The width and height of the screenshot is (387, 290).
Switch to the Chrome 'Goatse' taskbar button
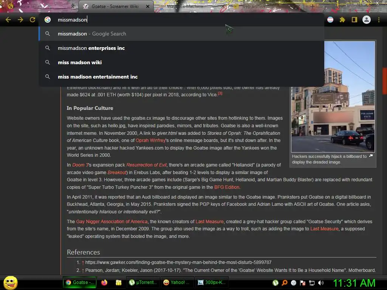pyautogui.click(x=79, y=282)
